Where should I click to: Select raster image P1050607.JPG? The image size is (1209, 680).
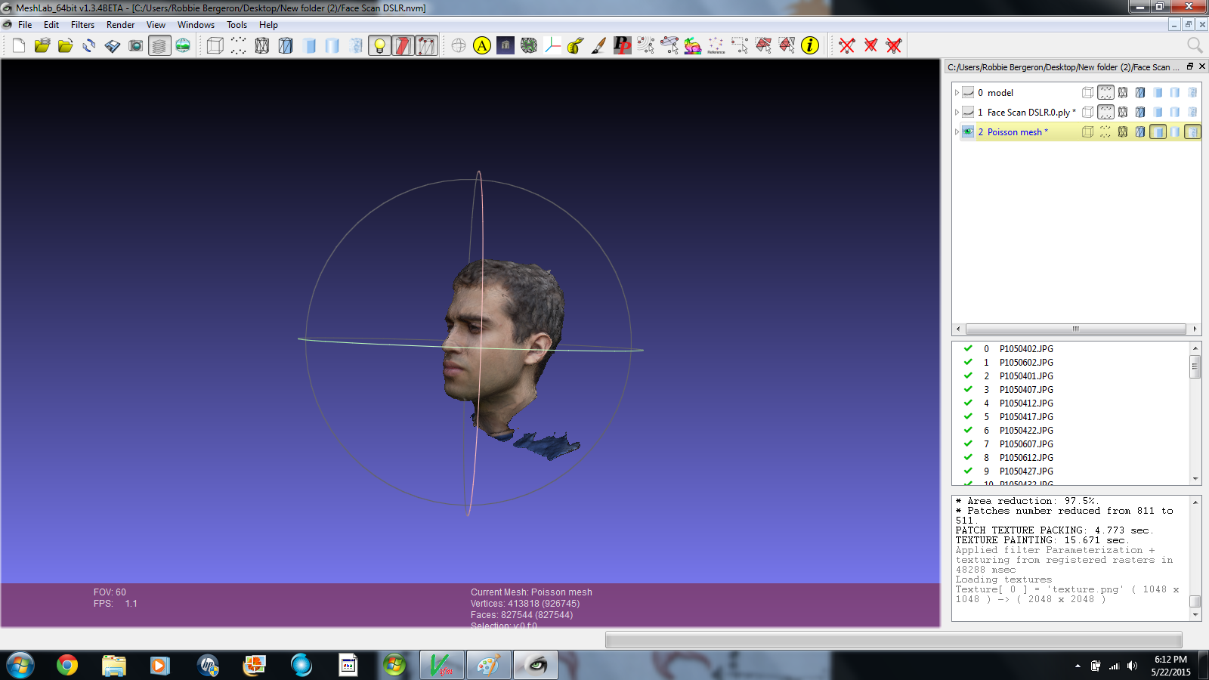tap(1026, 444)
